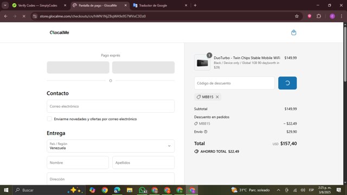Click the first express payment button

[78, 67]
